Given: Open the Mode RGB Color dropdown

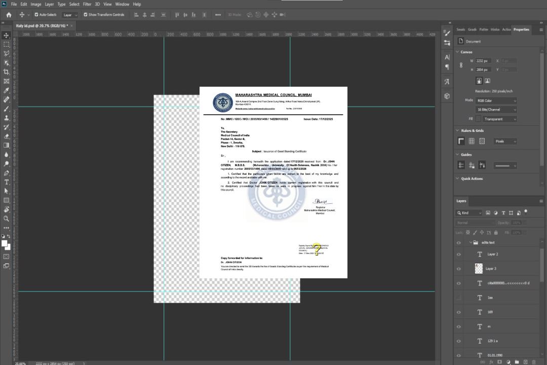Looking at the screenshot, I should click(x=496, y=100).
